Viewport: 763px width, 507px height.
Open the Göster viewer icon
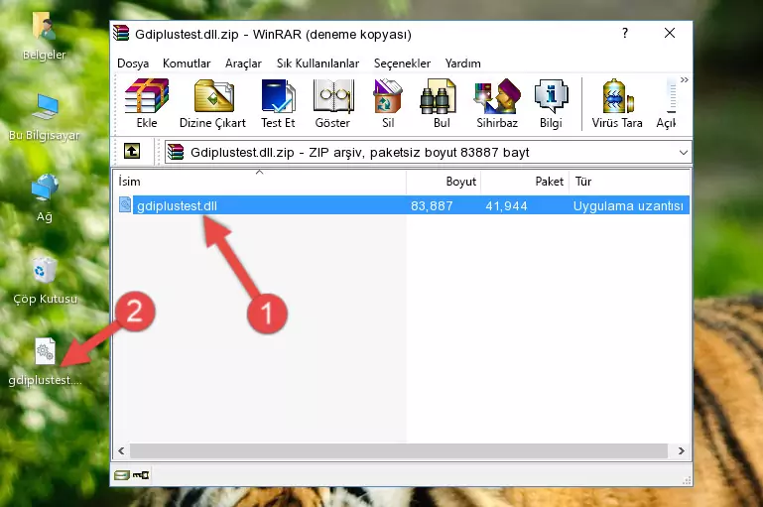point(332,103)
